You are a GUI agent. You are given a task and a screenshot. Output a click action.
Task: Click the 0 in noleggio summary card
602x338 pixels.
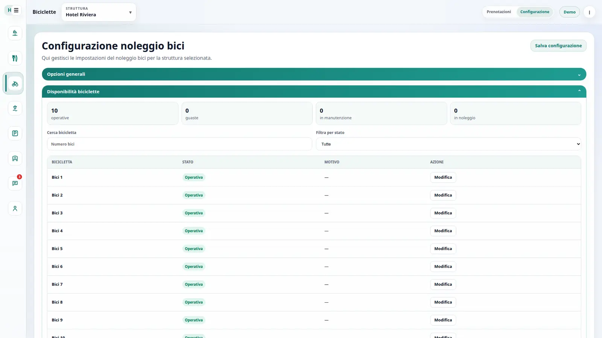point(515,113)
